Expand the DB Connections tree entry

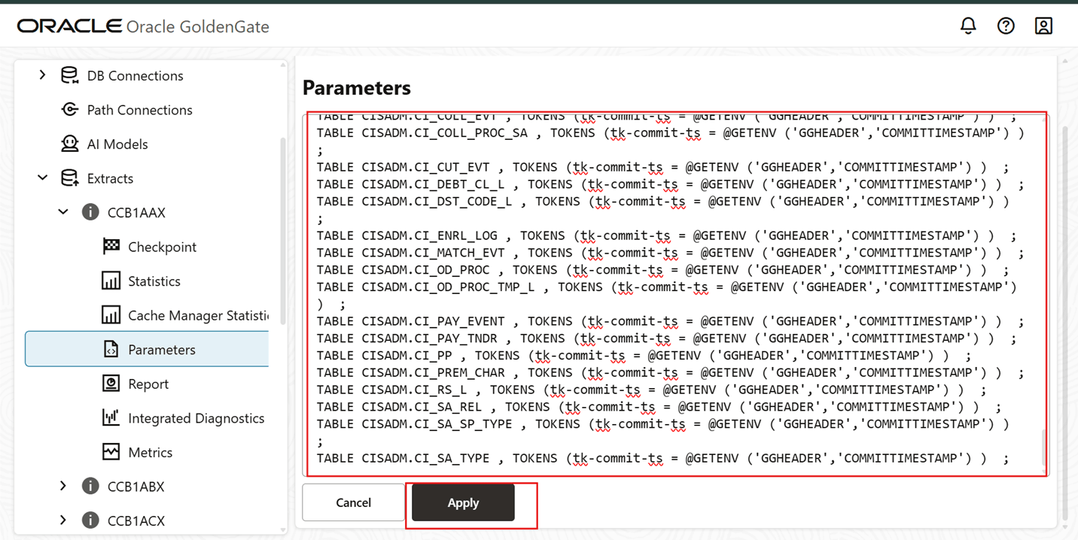[42, 75]
